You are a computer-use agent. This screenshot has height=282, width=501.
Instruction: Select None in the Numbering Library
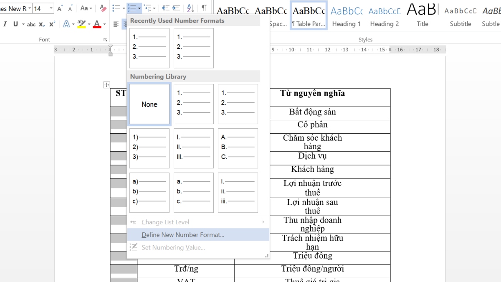coord(149,104)
